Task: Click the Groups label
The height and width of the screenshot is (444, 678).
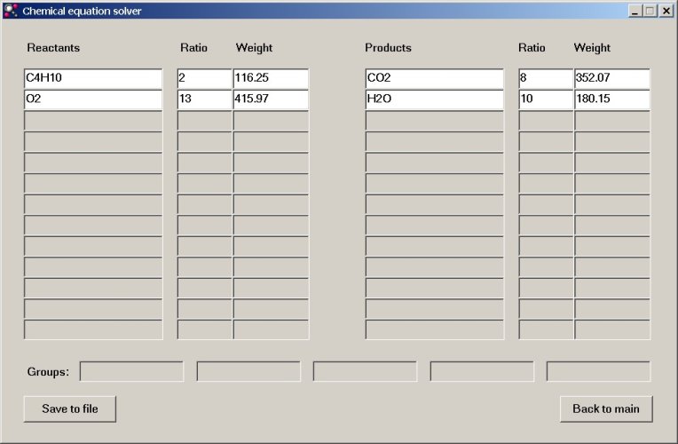Action: 48,372
